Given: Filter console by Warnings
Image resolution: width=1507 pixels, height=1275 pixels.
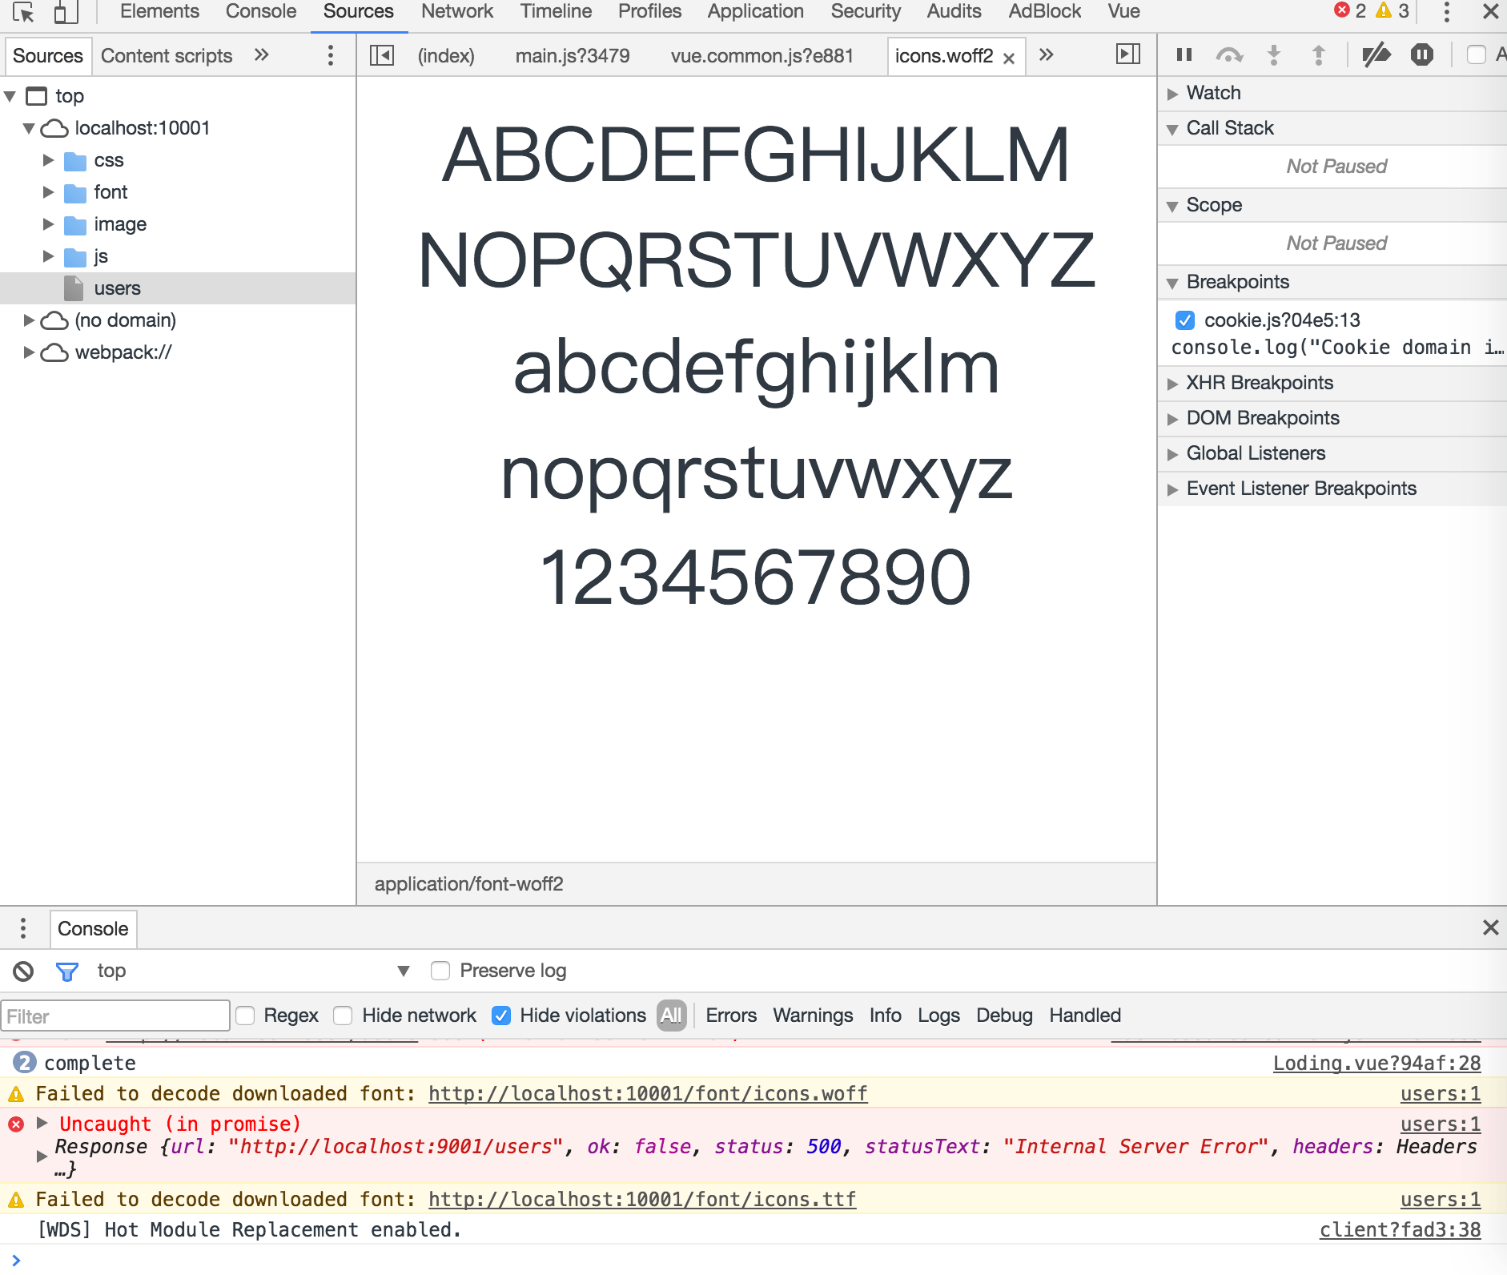Looking at the screenshot, I should click(x=813, y=1016).
